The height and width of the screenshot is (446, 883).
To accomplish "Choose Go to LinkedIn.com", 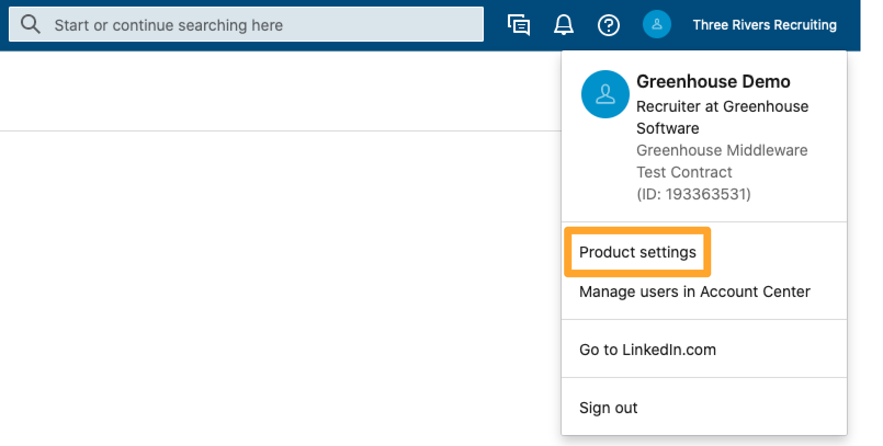I will pyautogui.click(x=647, y=350).
